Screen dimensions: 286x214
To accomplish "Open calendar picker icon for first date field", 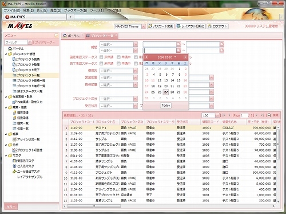I will (x=178, y=44).
